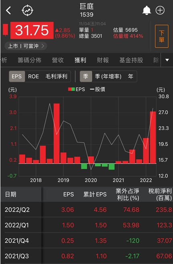Tap the red candlestick icon beside price
This screenshot has width=173, height=264.
click(x=5, y=30)
